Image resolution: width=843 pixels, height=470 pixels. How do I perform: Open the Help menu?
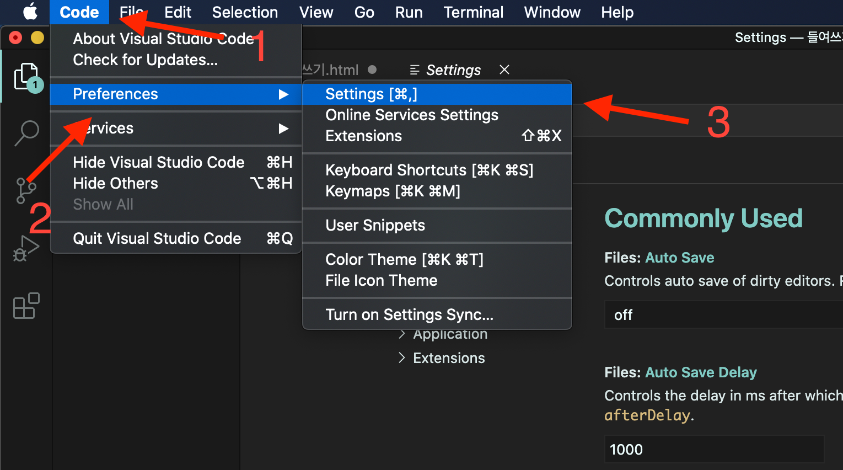tap(617, 12)
